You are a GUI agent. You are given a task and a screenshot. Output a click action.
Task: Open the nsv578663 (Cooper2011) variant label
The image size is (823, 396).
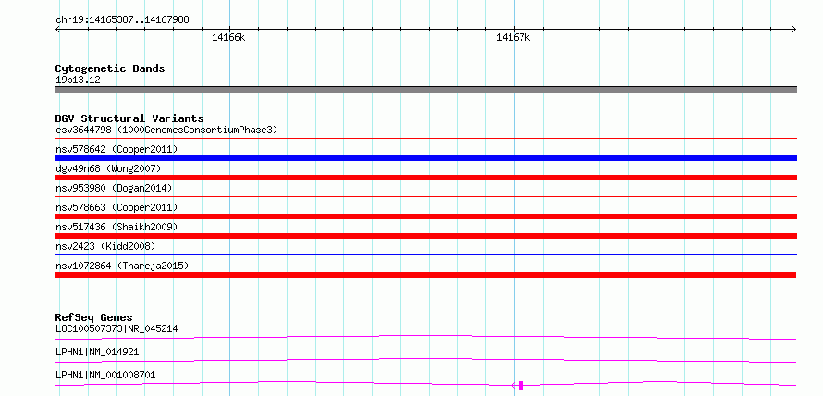coord(117,207)
